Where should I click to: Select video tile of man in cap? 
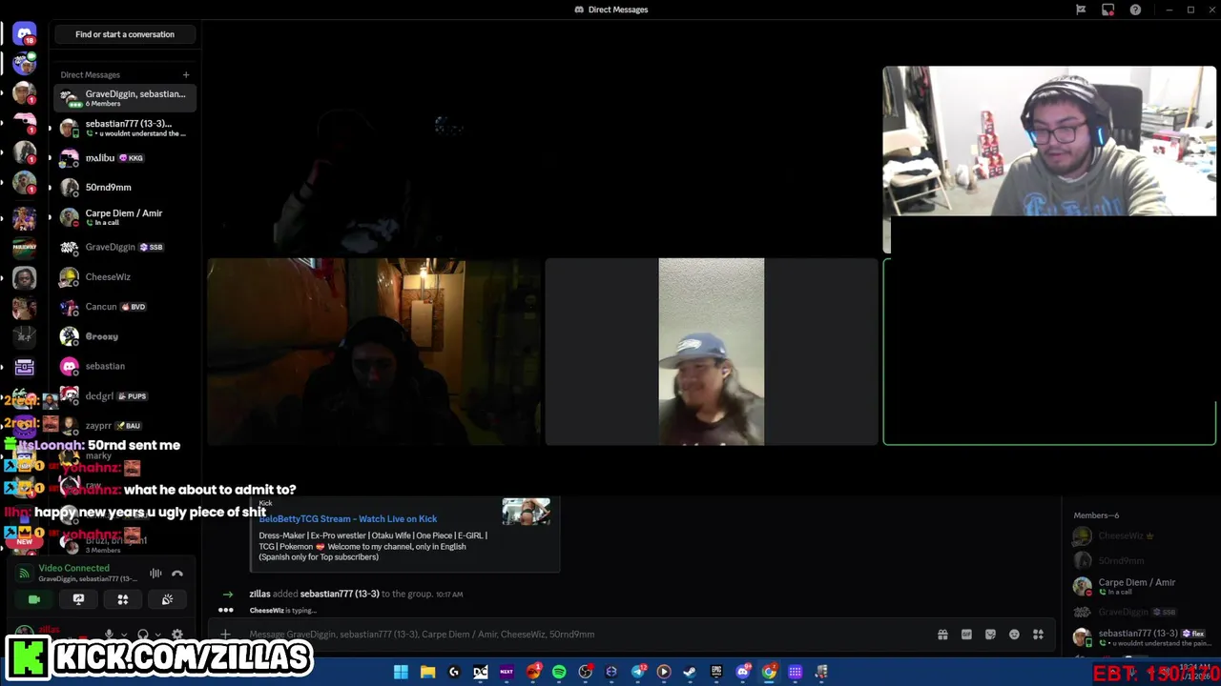712,352
